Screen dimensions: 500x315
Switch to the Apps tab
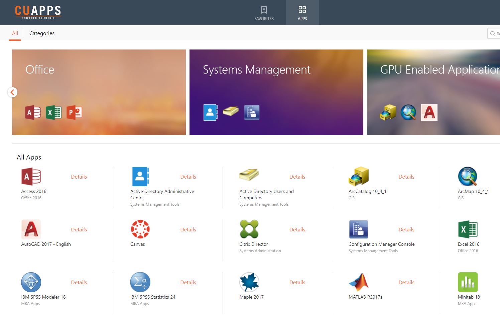302,13
